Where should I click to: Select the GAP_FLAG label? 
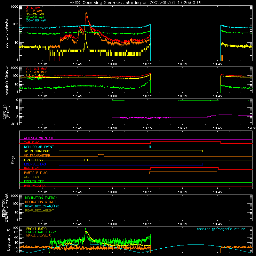tap(31, 142)
